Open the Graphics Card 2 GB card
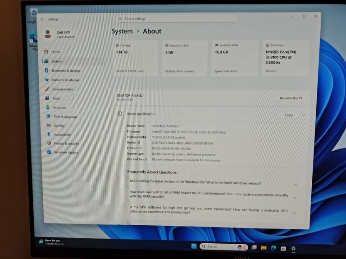This screenshot has height=259, width=346. point(185,58)
